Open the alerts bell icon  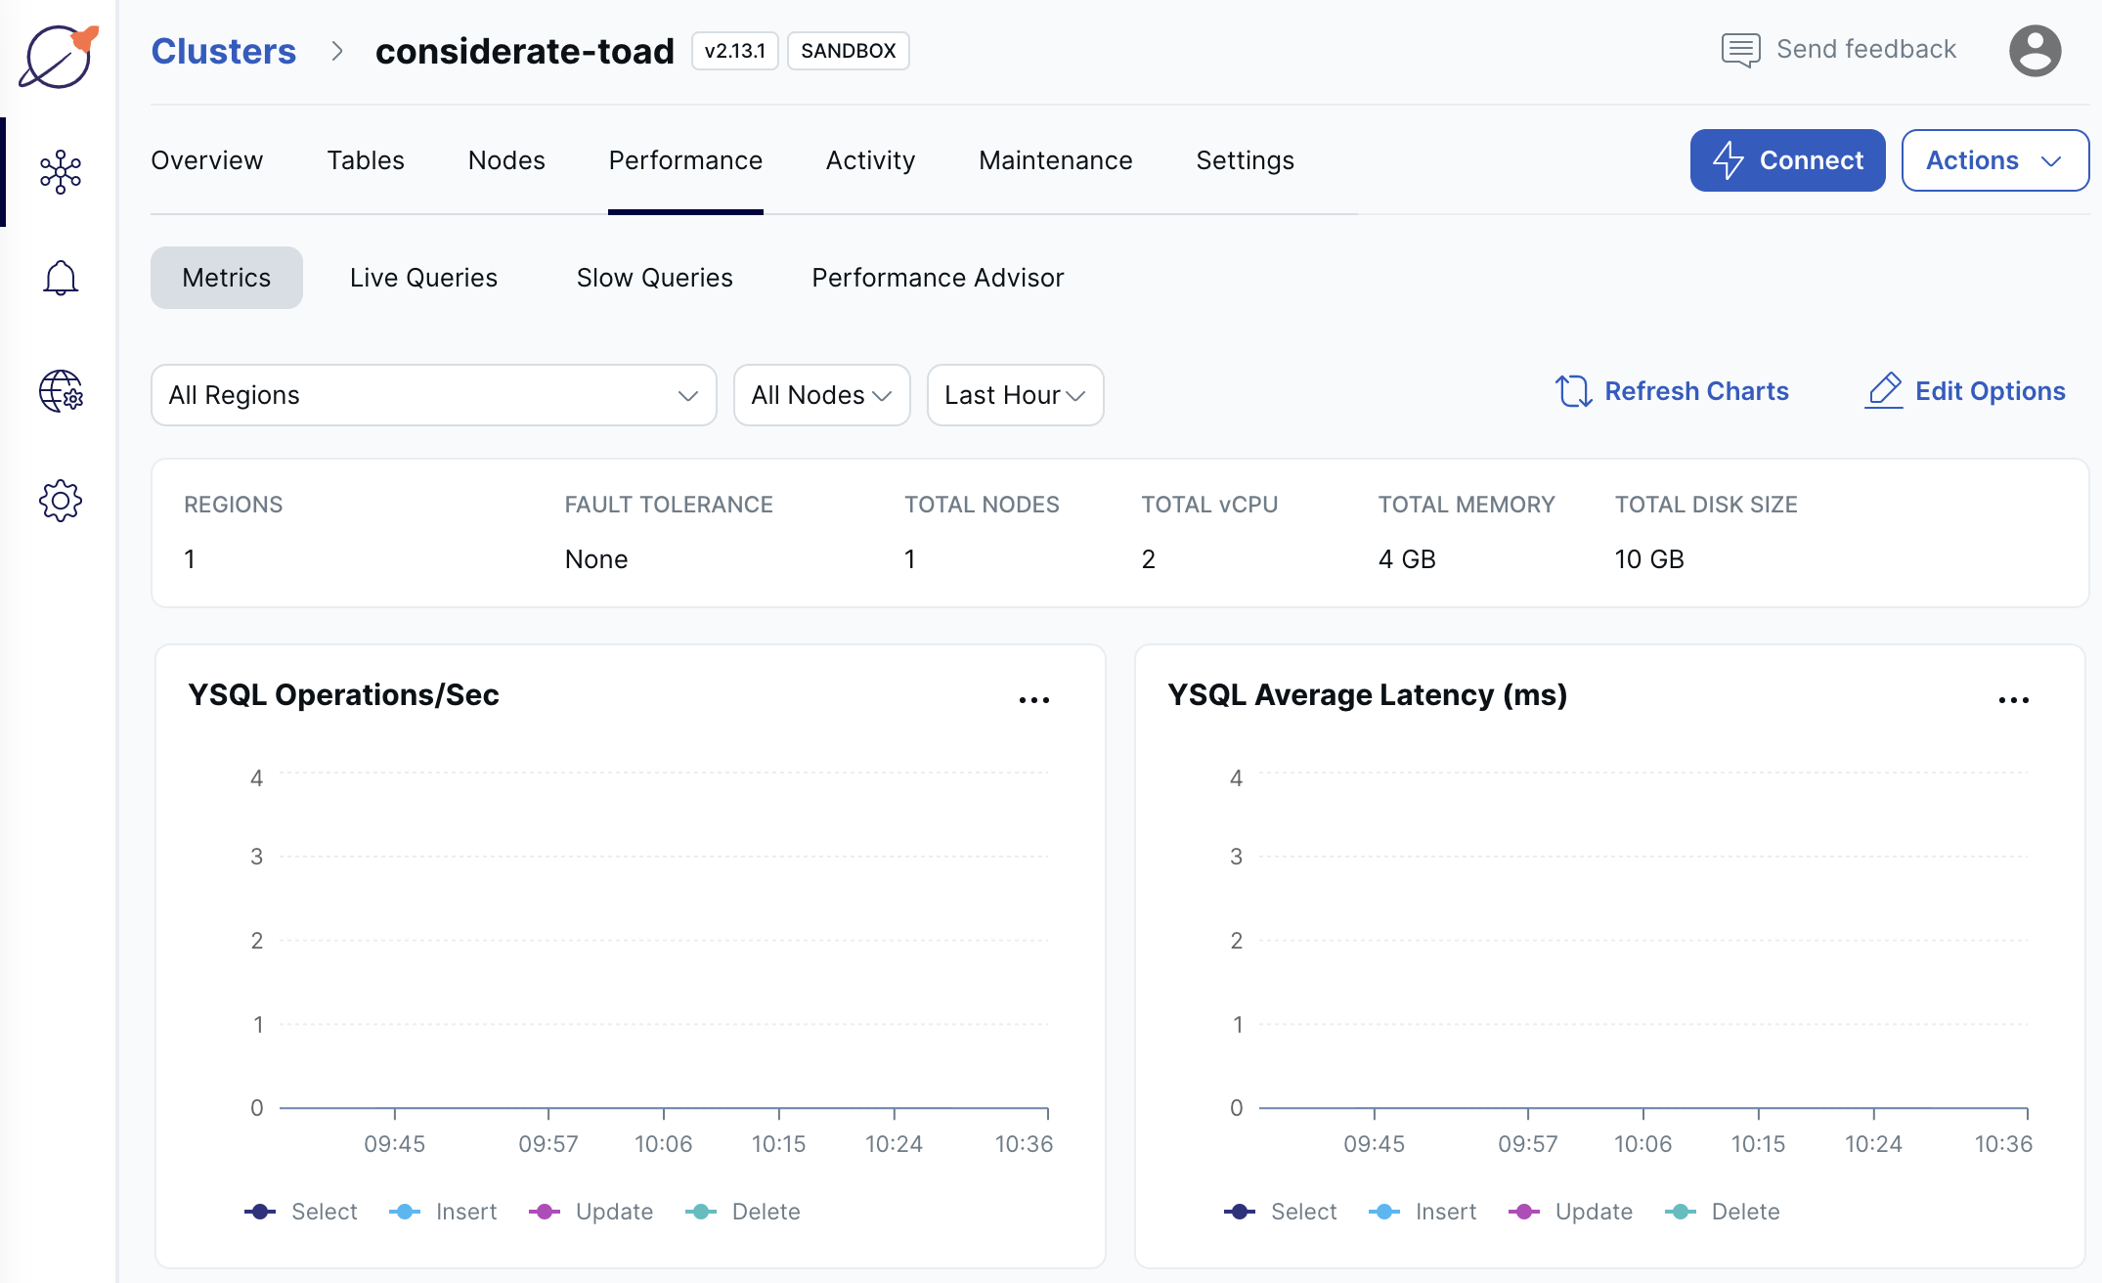[x=61, y=278]
